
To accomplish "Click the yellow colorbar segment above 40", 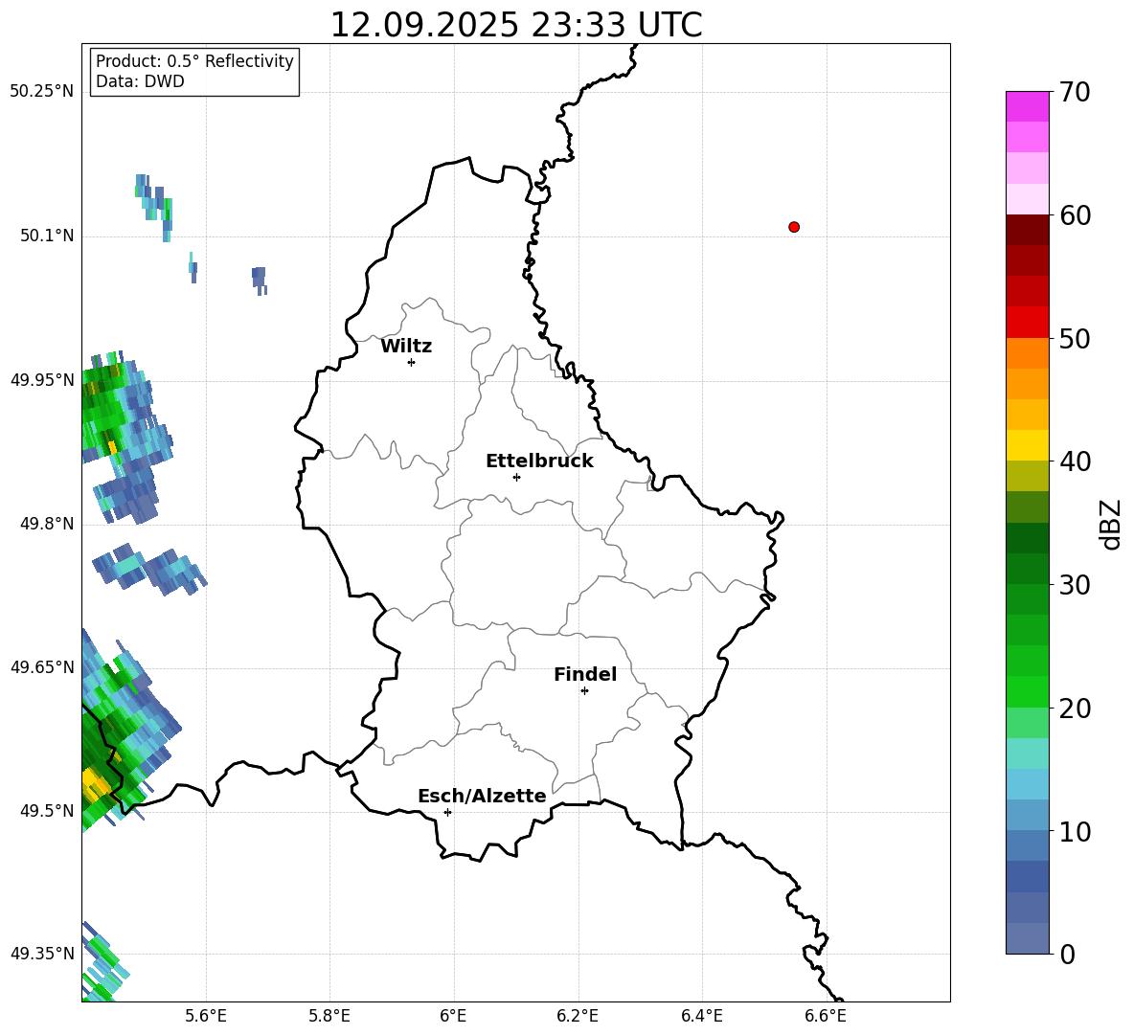I will [x=1027, y=445].
